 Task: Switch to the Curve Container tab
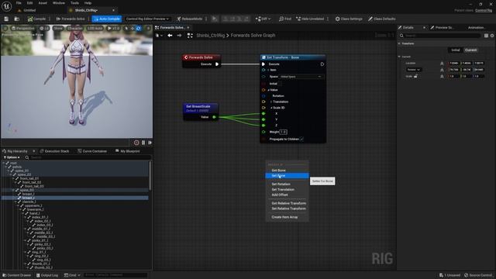(92, 151)
